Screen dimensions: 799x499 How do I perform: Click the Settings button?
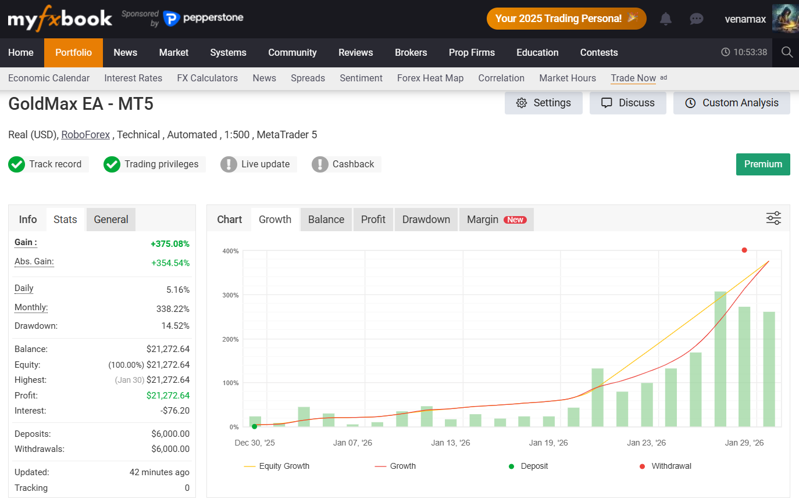coord(544,103)
